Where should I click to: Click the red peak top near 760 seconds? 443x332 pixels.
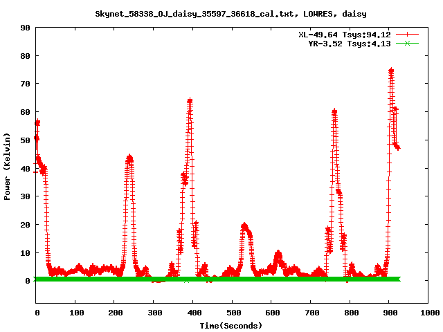[334, 111]
